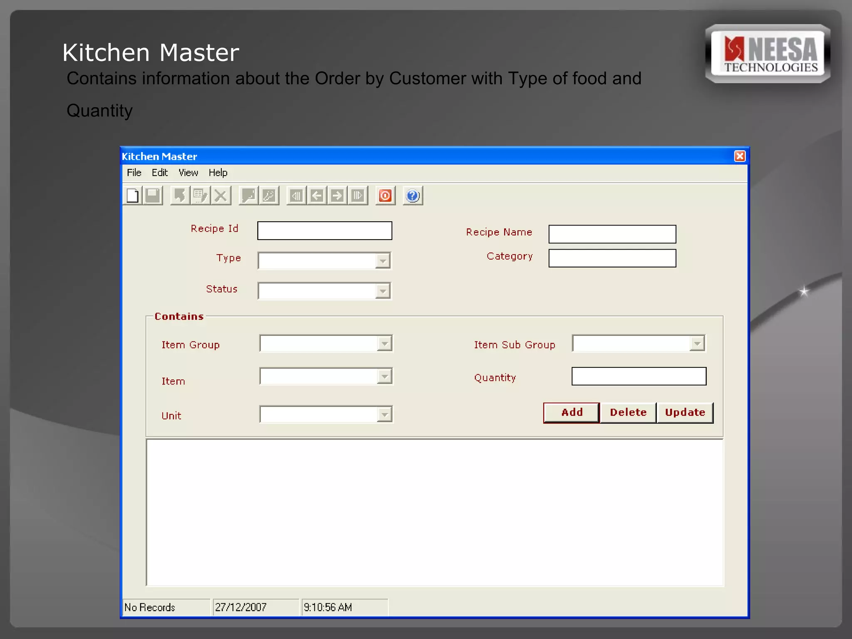Click the 'Recipe Id' label

pyautogui.click(x=214, y=228)
